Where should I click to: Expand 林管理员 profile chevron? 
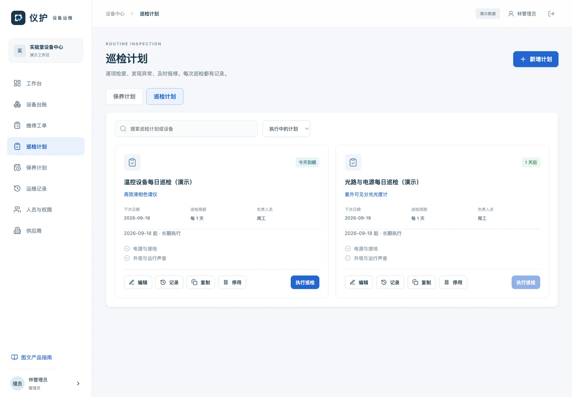click(78, 384)
